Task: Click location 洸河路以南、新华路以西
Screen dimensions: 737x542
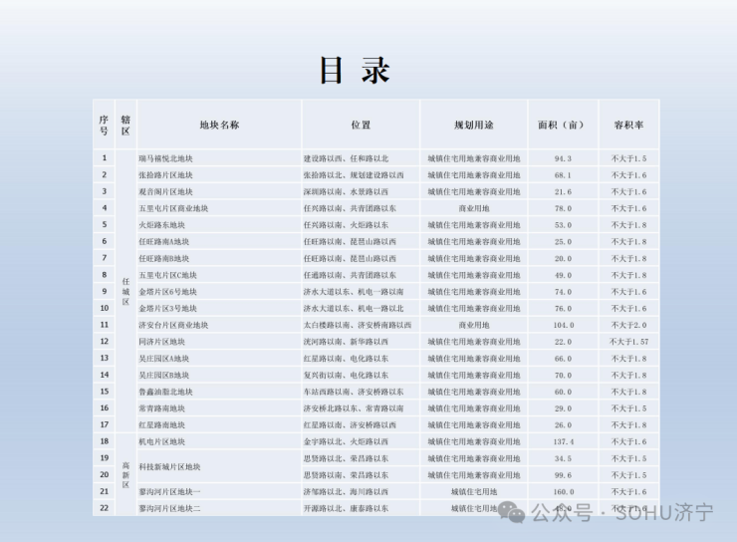Action: (346, 342)
